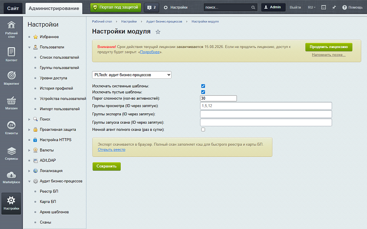Viewport: 367px width, 229px height.
Task: Focus the Группы экспорта input field
Action: point(266,114)
